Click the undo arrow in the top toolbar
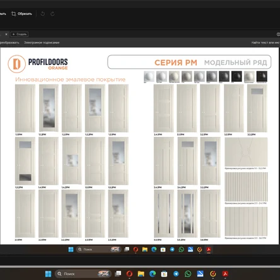Image resolution: width=280 pixels, height=280 pixels. point(43,14)
